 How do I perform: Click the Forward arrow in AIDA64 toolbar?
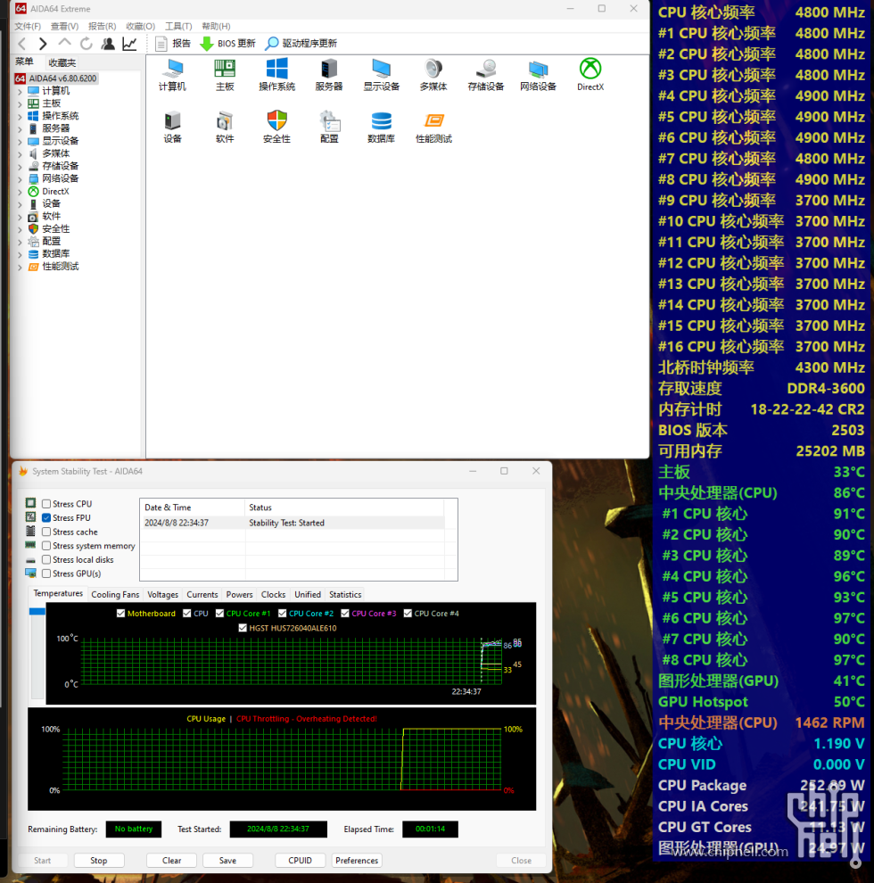coord(43,44)
